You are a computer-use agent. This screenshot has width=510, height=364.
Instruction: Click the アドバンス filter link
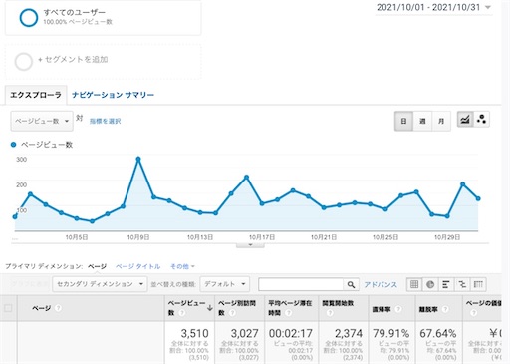381,285
